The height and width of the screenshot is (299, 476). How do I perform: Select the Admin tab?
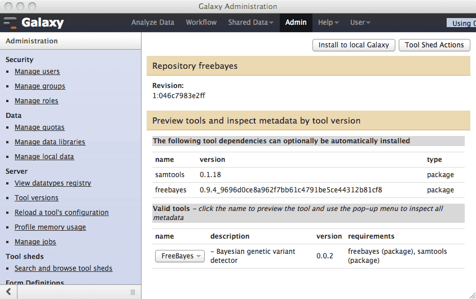(296, 23)
